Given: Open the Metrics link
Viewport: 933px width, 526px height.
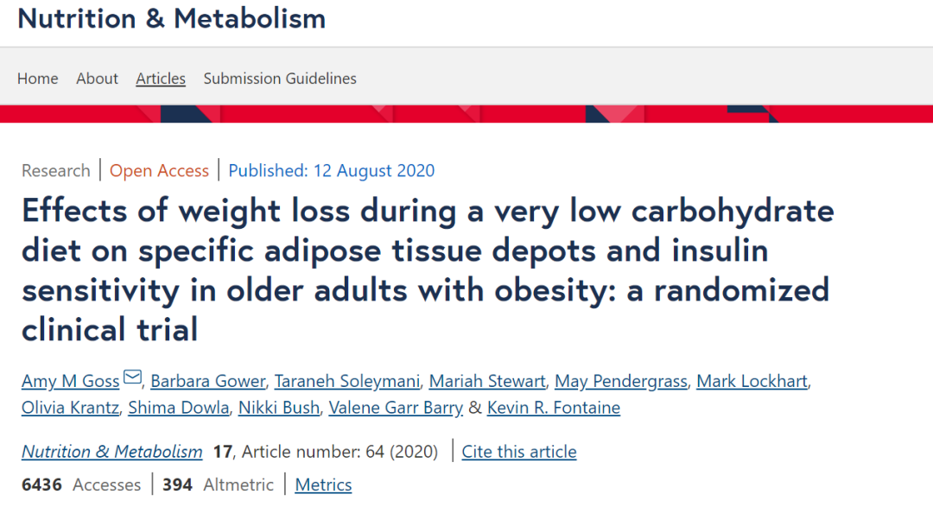Looking at the screenshot, I should [x=323, y=485].
